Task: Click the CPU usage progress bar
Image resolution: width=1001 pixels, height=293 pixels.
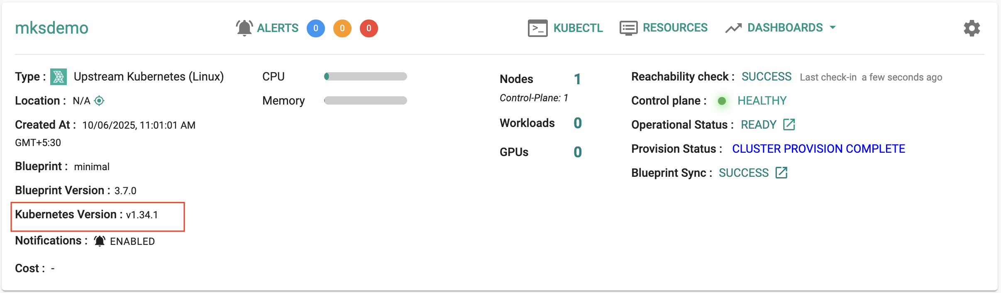Action: click(366, 76)
